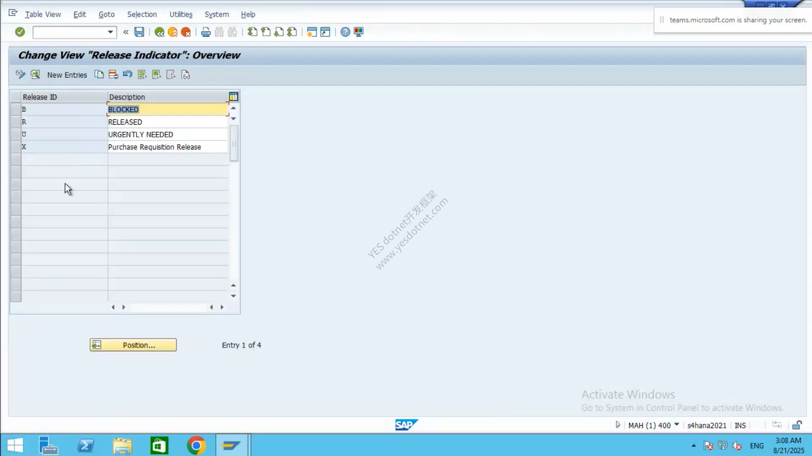812x456 pixels.
Task: Click the Undo change icon
Action: [x=127, y=75]
